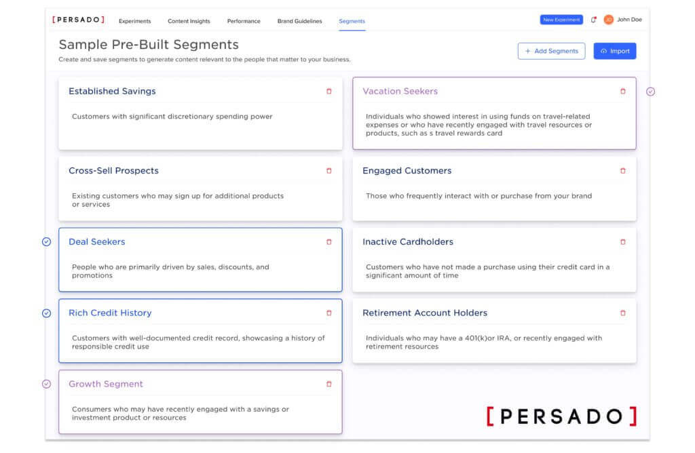
Task: Toggle the Vacation Seekers selection checkmark
Action: pyautogui.click(x=650, y=92)
